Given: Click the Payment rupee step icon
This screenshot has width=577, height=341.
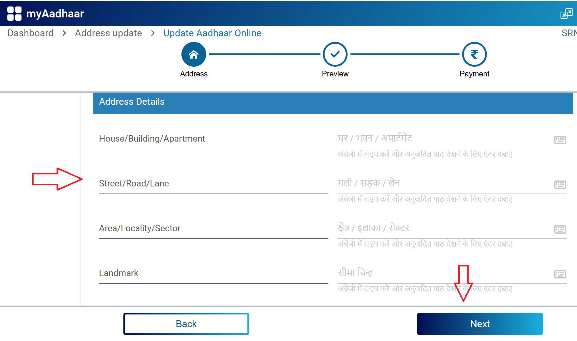Looking at the screenshot, I should [474, 54].
